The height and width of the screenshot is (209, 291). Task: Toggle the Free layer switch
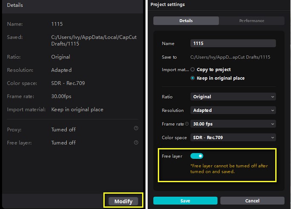pos(197,156)
